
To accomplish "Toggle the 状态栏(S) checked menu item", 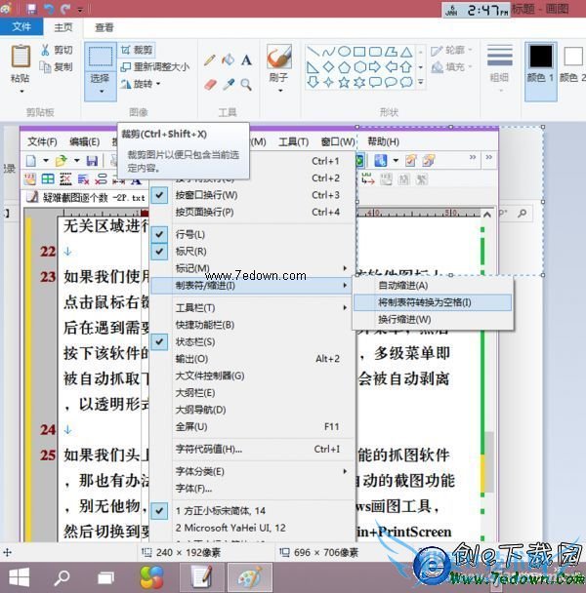I will (194, 341).
